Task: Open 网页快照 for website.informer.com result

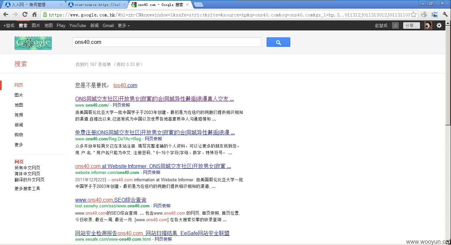Action: [x=152, y=172]
